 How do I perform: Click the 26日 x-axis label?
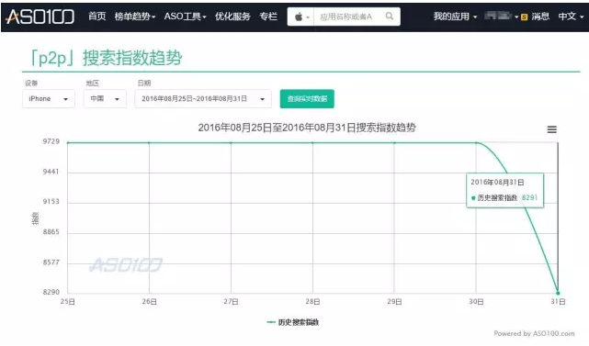[150, 302]
